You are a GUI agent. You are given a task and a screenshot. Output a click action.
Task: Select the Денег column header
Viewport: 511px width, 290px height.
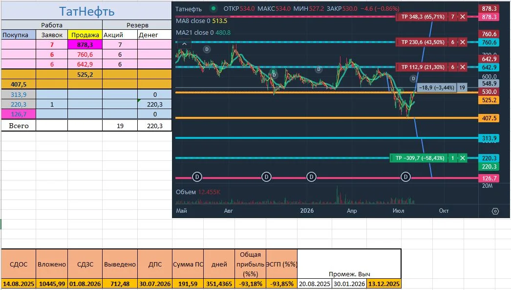pos(154,35)
